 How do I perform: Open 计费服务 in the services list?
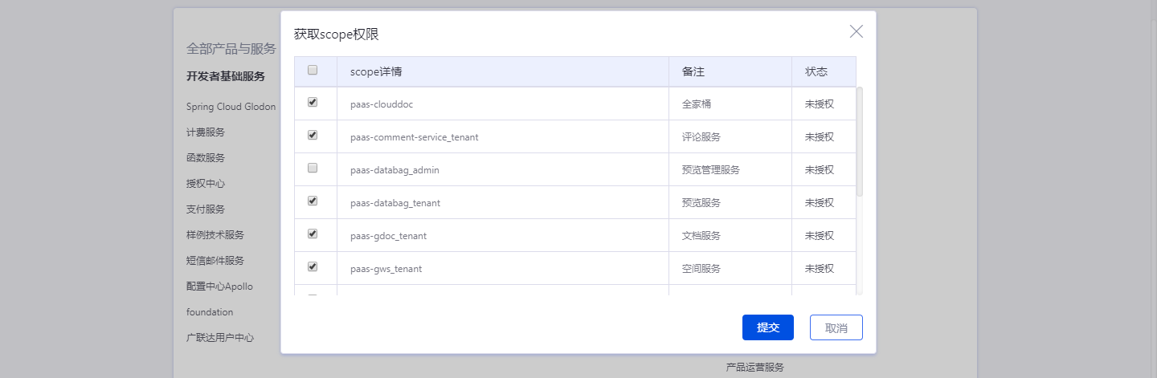point(206,132)
